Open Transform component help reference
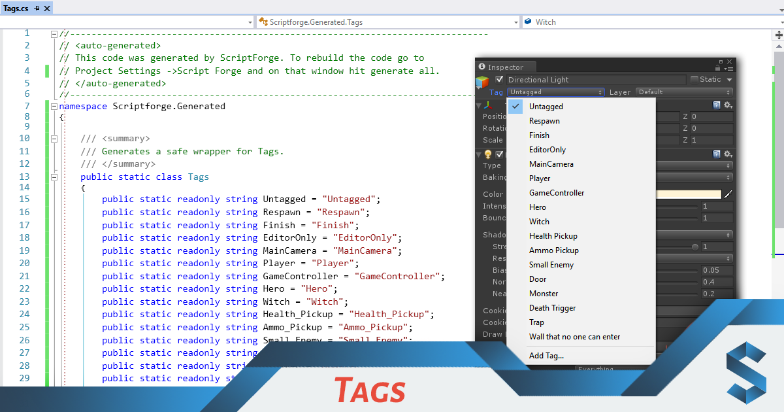 point(717,105)
